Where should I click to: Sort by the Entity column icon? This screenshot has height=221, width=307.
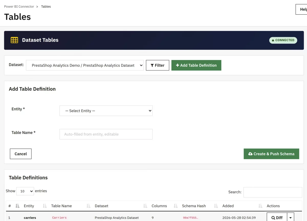[x=45, y=206]
